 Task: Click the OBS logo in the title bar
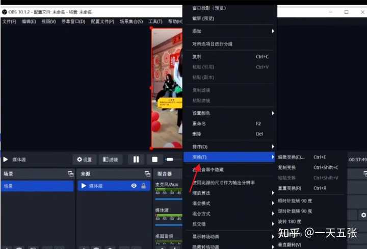pos(4,12)
